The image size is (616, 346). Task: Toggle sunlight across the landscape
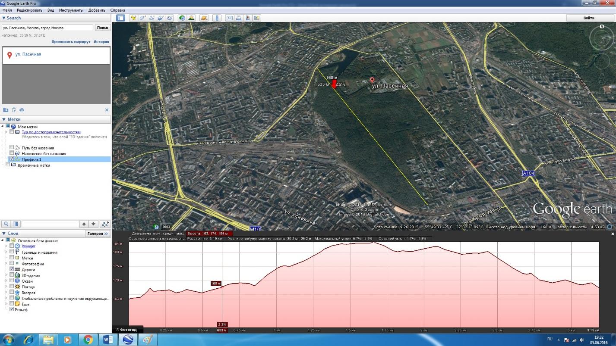point(191,18)
